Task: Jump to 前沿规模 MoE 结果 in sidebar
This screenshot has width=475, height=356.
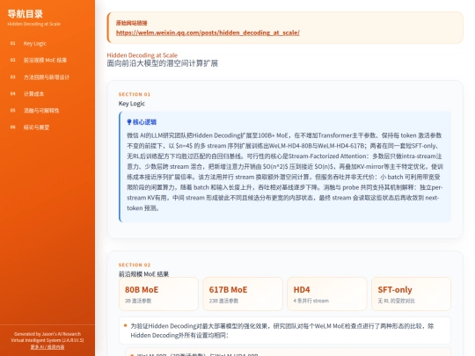Action: click(45, 61)
